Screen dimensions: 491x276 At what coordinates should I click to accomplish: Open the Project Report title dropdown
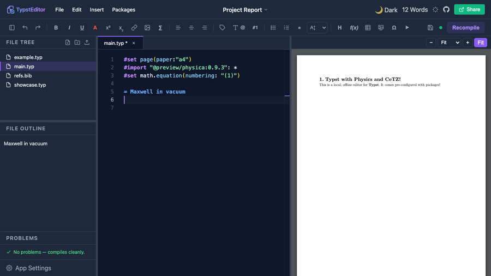click(245, 10)
